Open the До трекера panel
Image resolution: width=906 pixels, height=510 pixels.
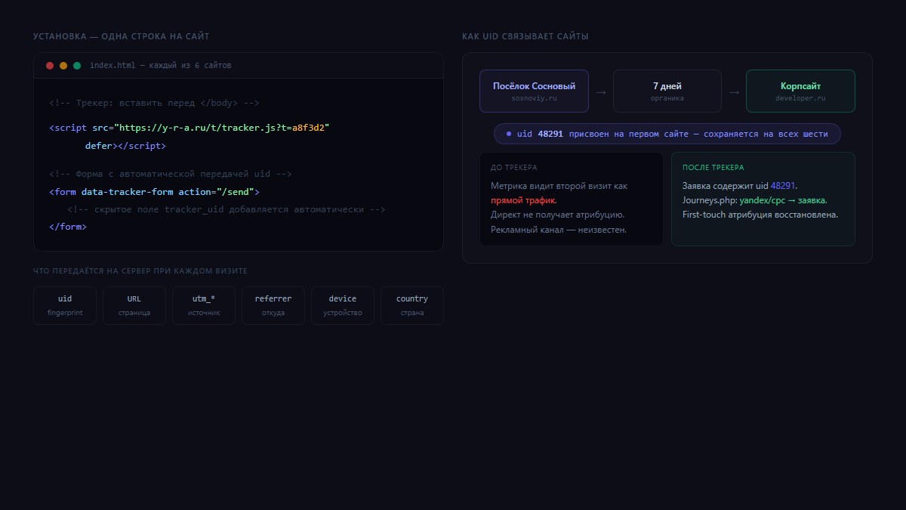(572, 199)
